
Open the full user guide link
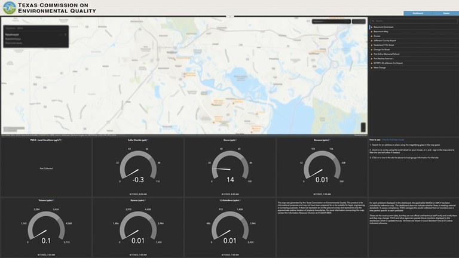click(394, 139)
